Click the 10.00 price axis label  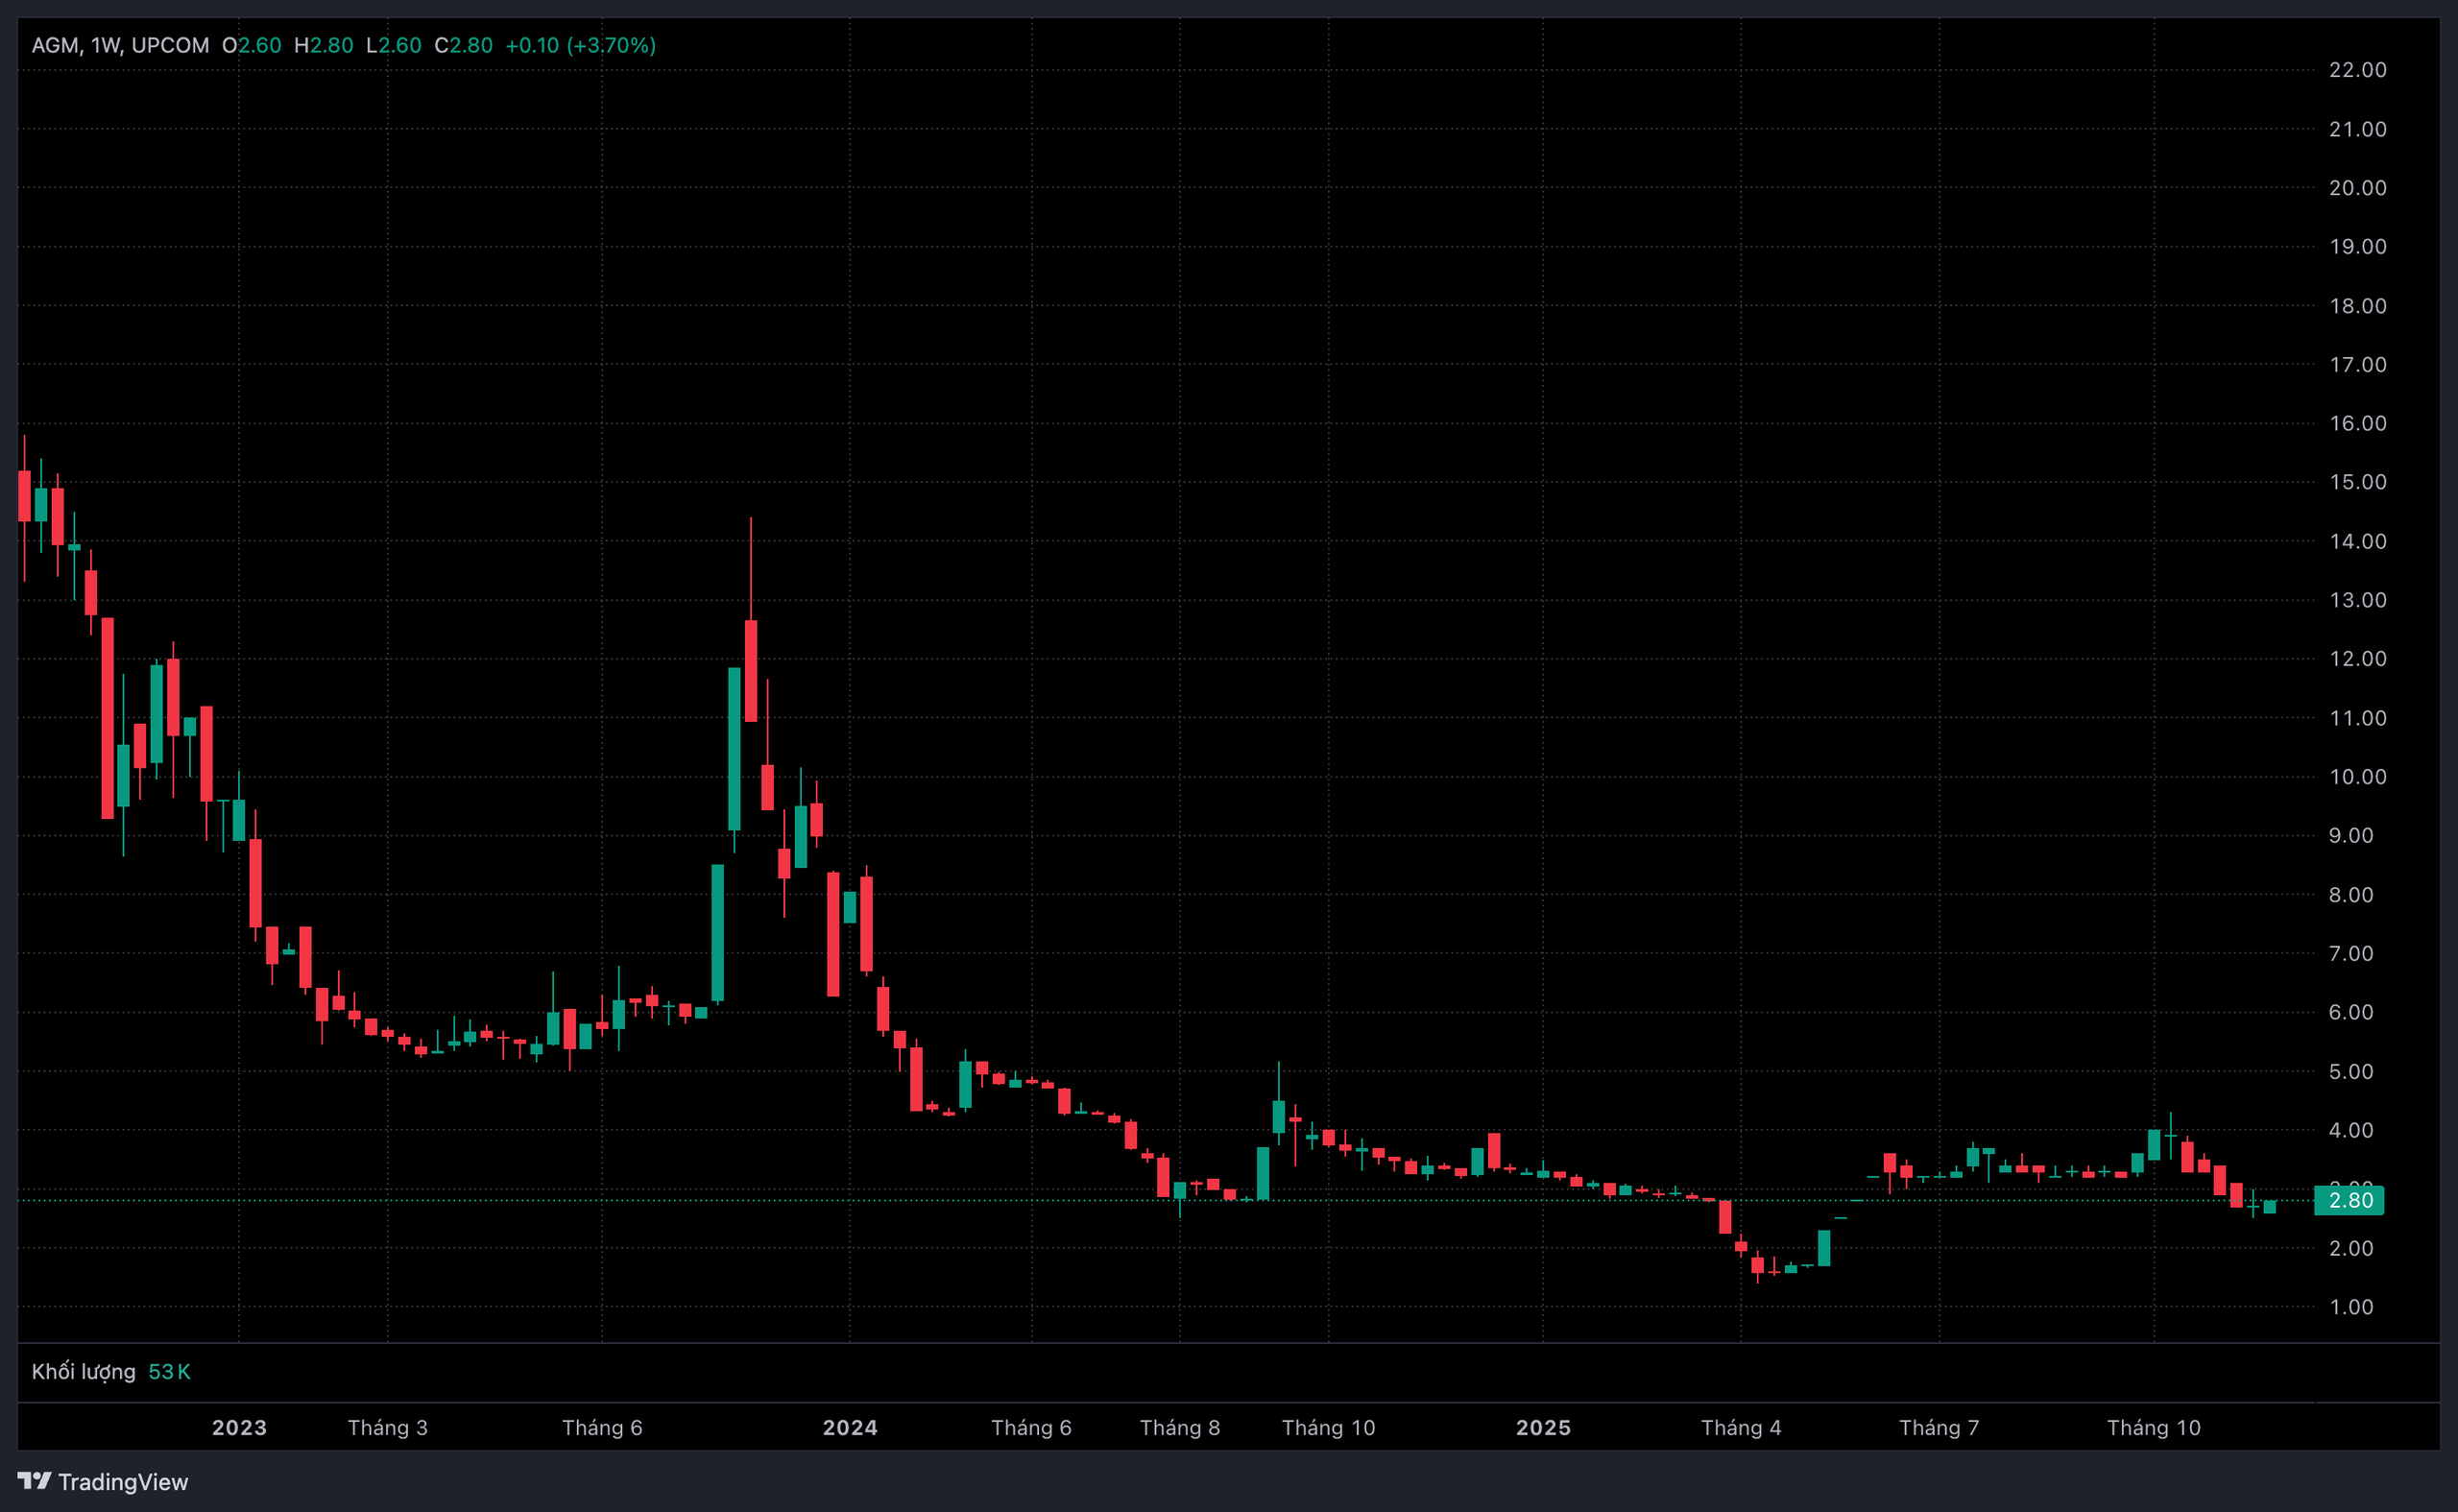pyautogui.click(x=2357, y=777)
